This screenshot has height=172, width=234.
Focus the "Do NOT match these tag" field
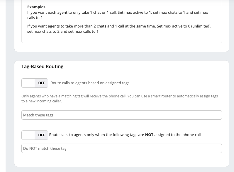(121, 148)
